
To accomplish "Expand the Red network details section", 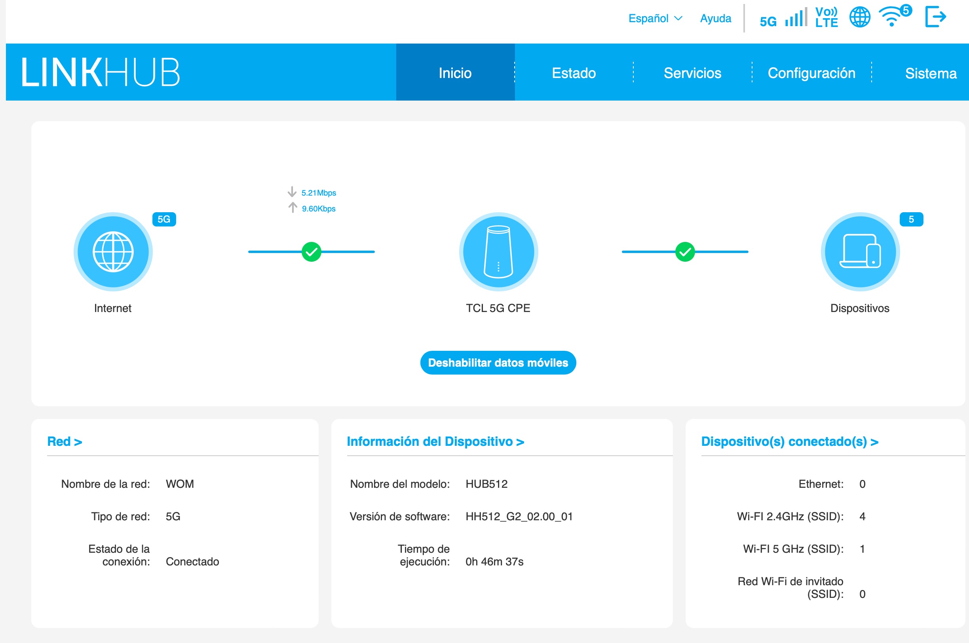I will [x=65, y=441].
